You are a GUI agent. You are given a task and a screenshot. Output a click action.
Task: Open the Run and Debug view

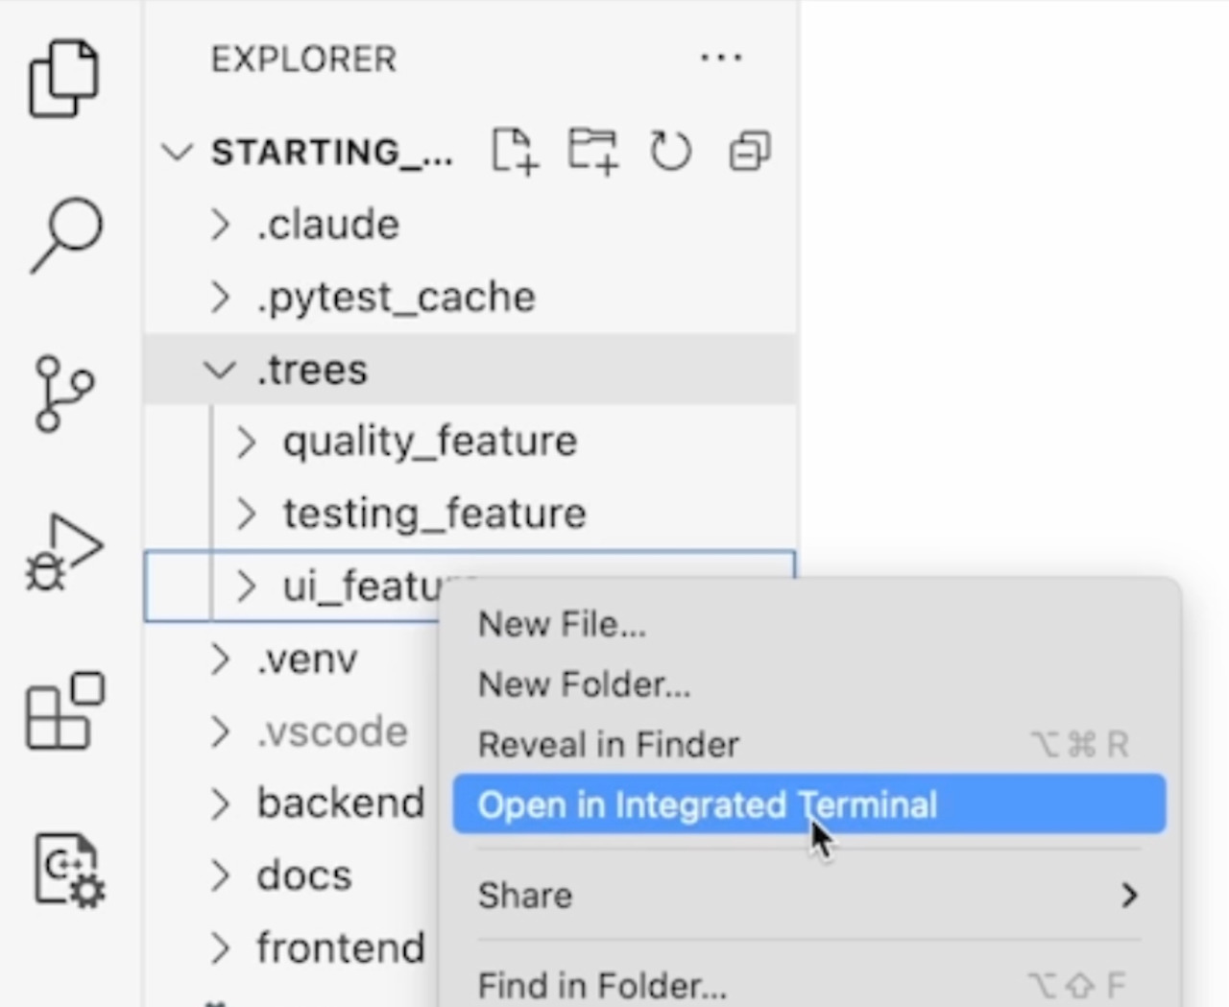click(63, 553)
